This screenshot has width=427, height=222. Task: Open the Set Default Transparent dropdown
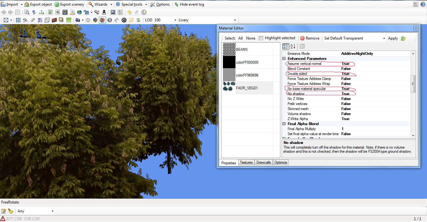pyautogui.click(x=355, y=38)
